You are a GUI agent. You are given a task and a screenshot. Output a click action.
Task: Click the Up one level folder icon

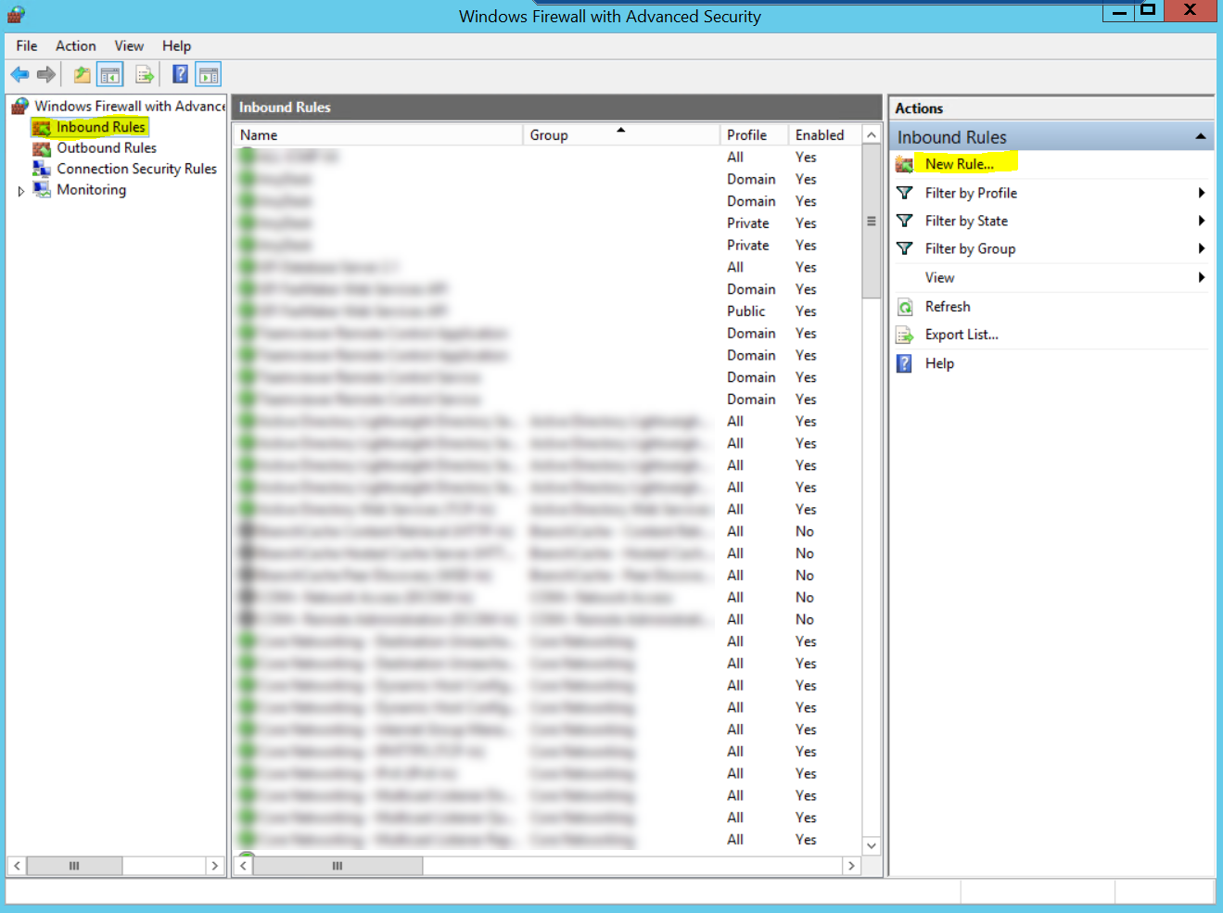coord(83,75)
